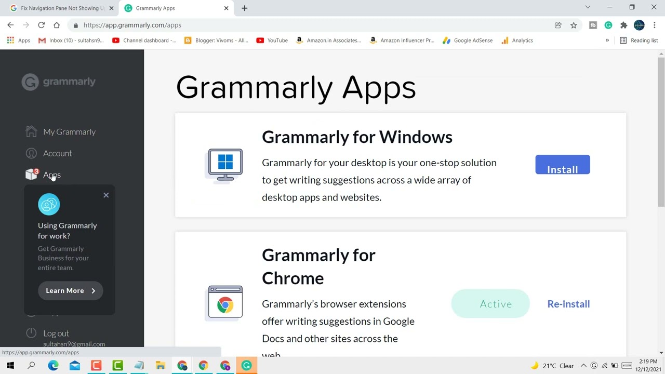Launch Microsoft Edge from taskbar

click(x=53, y=366)
